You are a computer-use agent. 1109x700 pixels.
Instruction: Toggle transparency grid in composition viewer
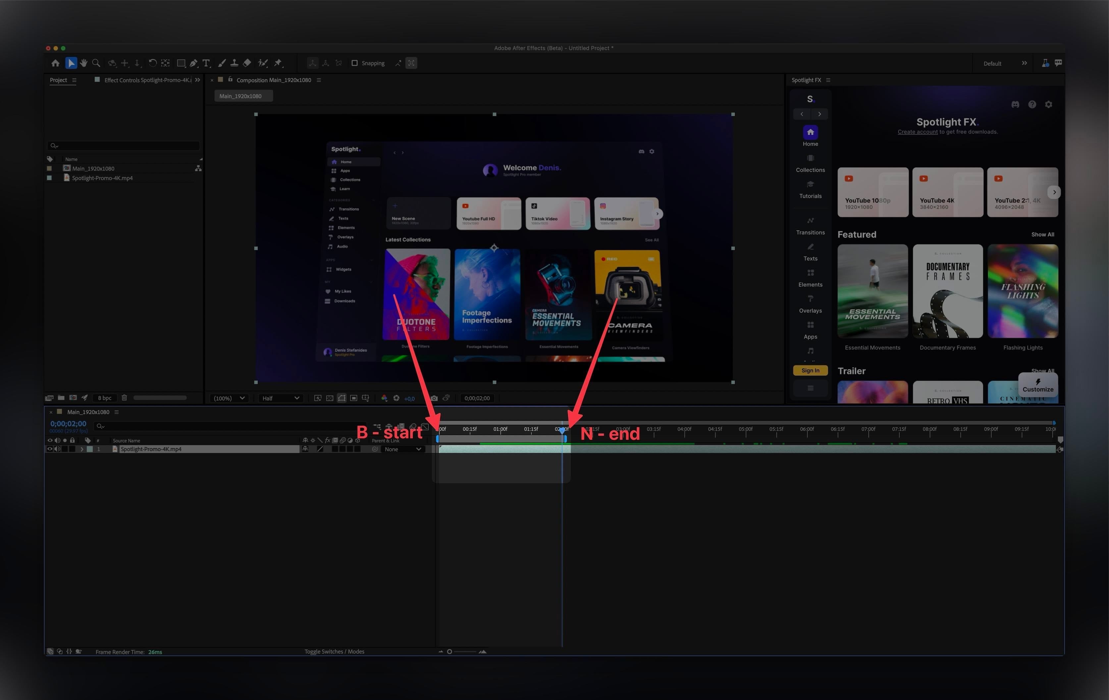click(x=330, y=398)
